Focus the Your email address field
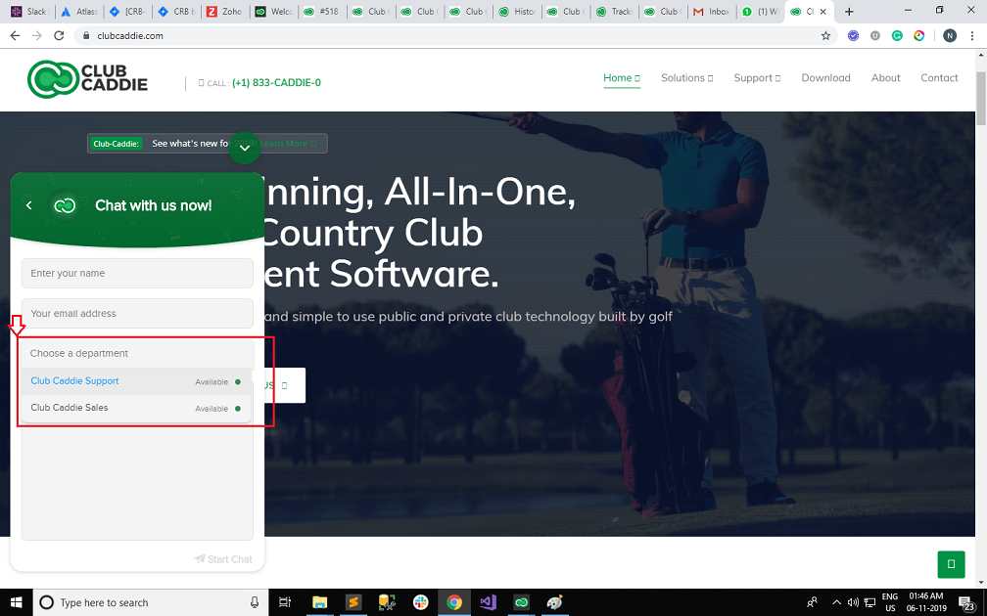Image resolution: width=987 pixels, height=616 pixels. (137, 313)
